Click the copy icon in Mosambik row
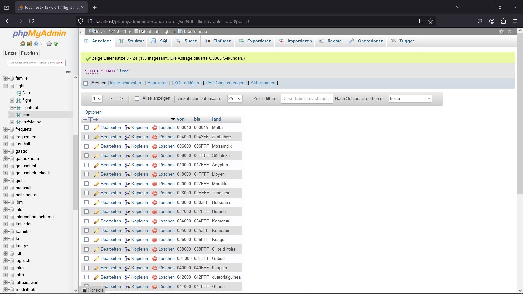 [127, 146]
